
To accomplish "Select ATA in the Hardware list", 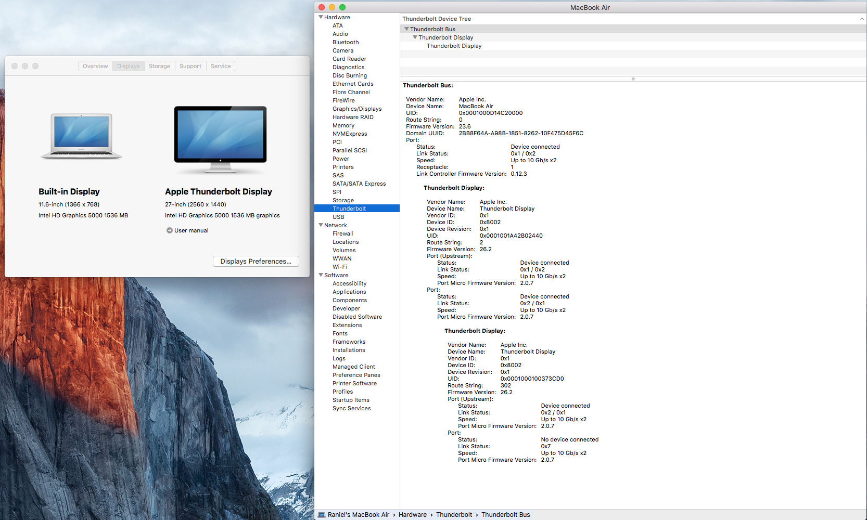I will 338,25.
